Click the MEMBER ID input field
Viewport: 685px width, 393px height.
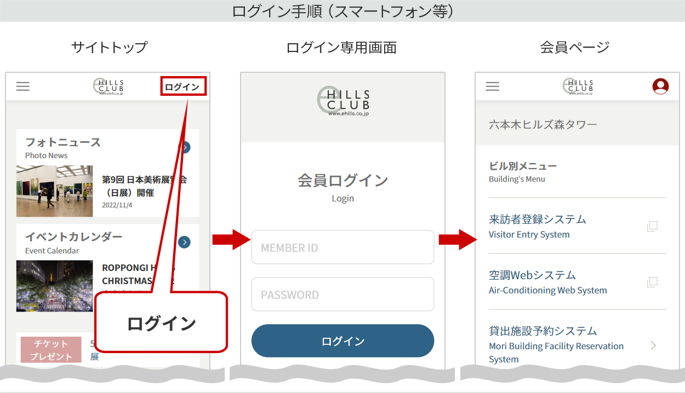tap(342, 247)
